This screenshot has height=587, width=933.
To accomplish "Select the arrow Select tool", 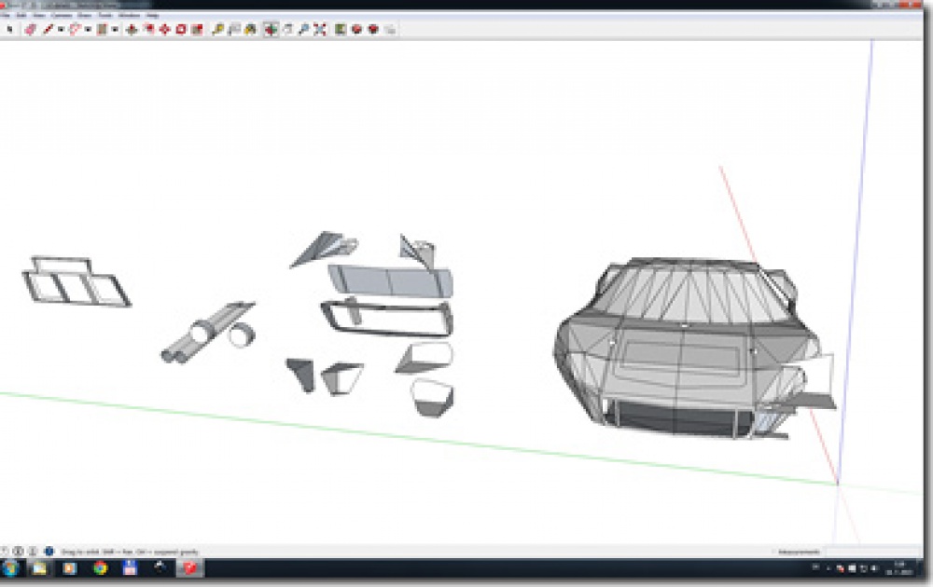I will point(9,29).
